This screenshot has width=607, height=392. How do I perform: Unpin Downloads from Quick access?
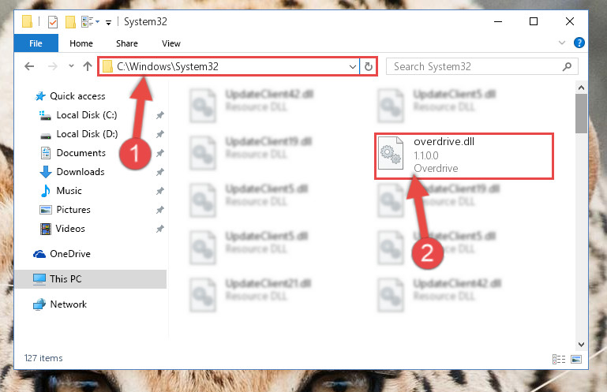(x=160, y=172)
